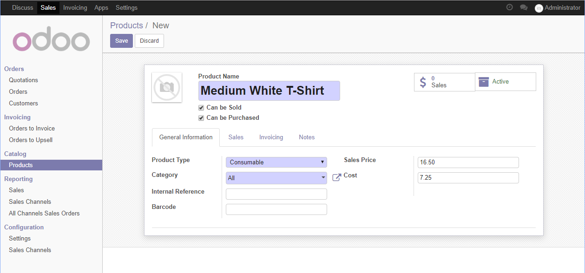The width and height of the screenshot is (585, 273).
Task: Toggle the Active archive box icon
Action: click(x=484, y=82)
